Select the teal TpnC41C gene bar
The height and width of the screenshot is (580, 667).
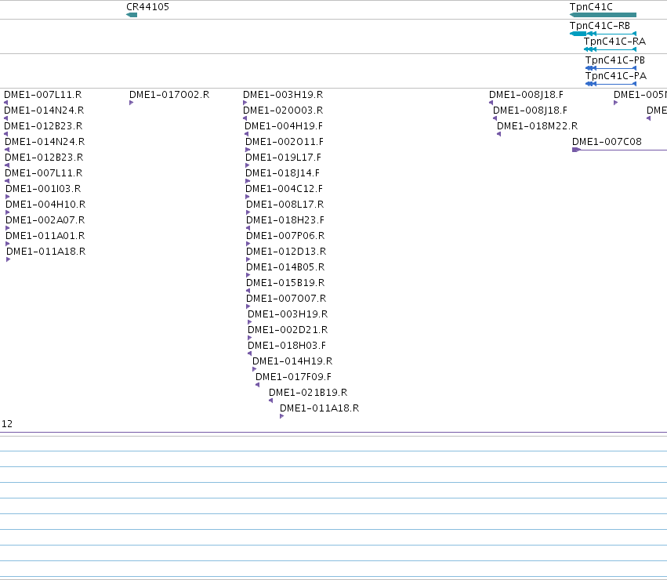(x=603, y=15)
